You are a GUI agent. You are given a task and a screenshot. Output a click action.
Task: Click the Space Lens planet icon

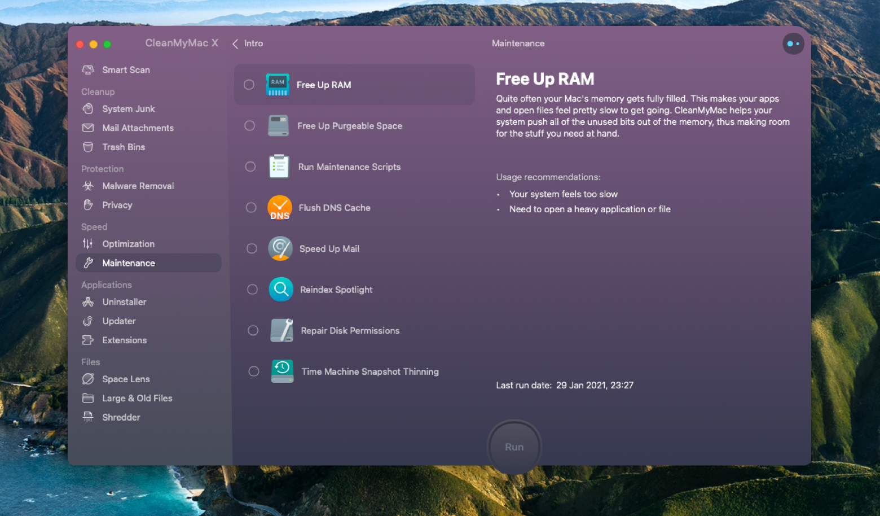pos(88,379)
